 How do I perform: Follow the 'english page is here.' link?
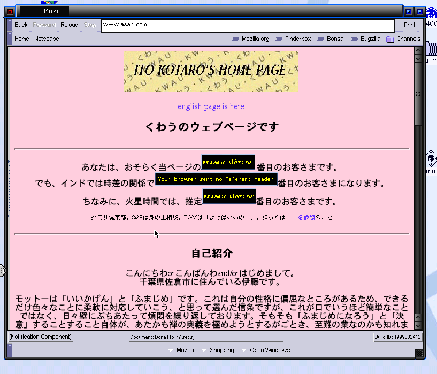tap(212, 106)
